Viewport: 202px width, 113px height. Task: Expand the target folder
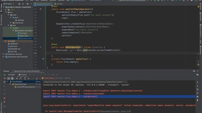[x=6, y=41]
